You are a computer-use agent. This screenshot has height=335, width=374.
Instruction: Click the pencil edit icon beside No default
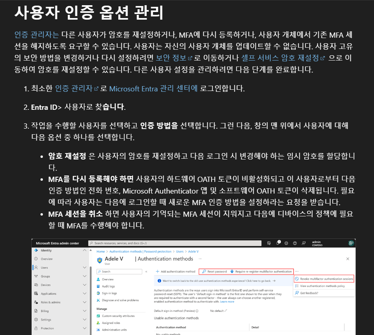tap(226, 311)
